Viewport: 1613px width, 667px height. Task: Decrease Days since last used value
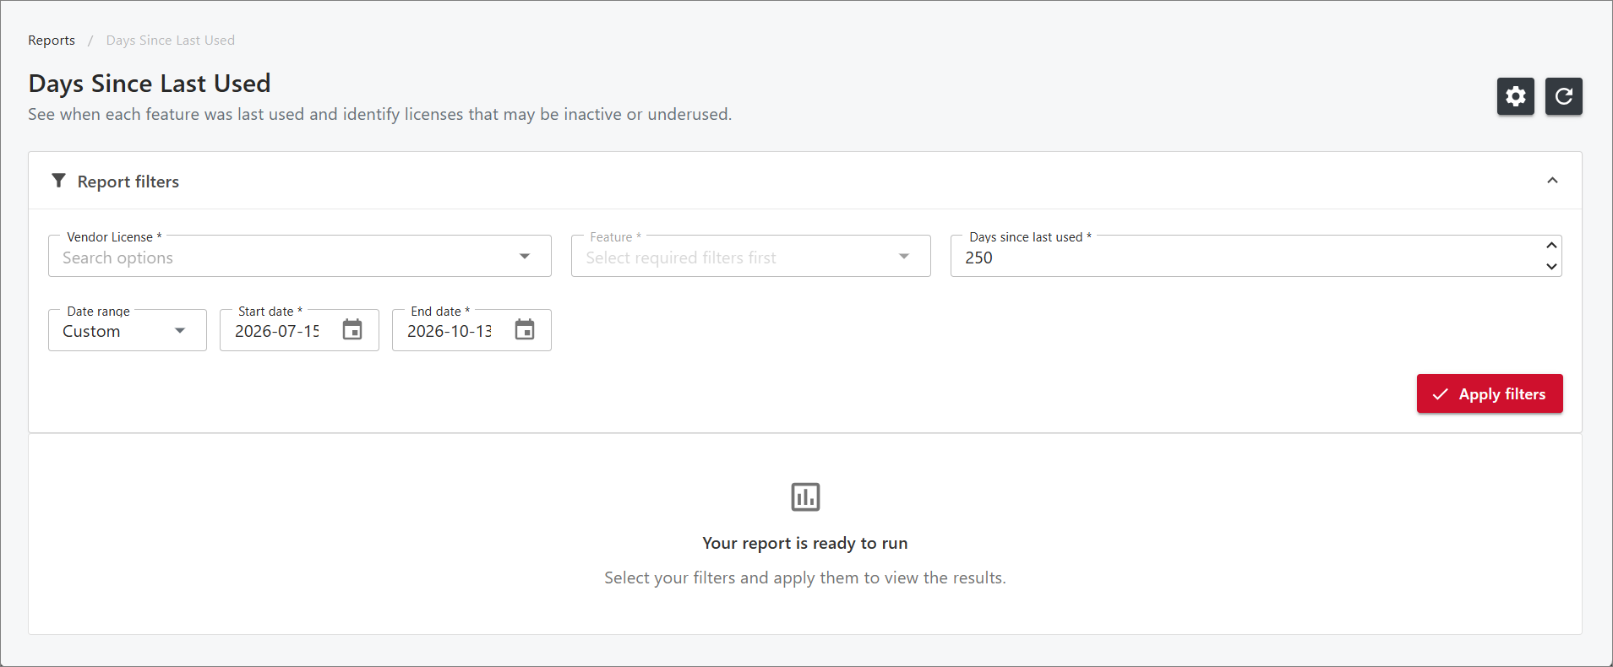pyautogui.click(x=1551, y=267)
